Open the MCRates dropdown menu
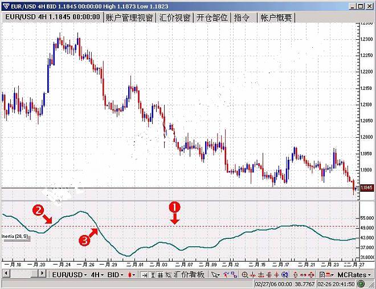Image resolution: width=376 pixels, height=289 pixels. pos(354,275)
